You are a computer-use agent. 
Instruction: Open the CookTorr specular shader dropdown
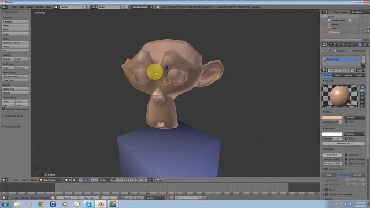[x=354, y=134]
